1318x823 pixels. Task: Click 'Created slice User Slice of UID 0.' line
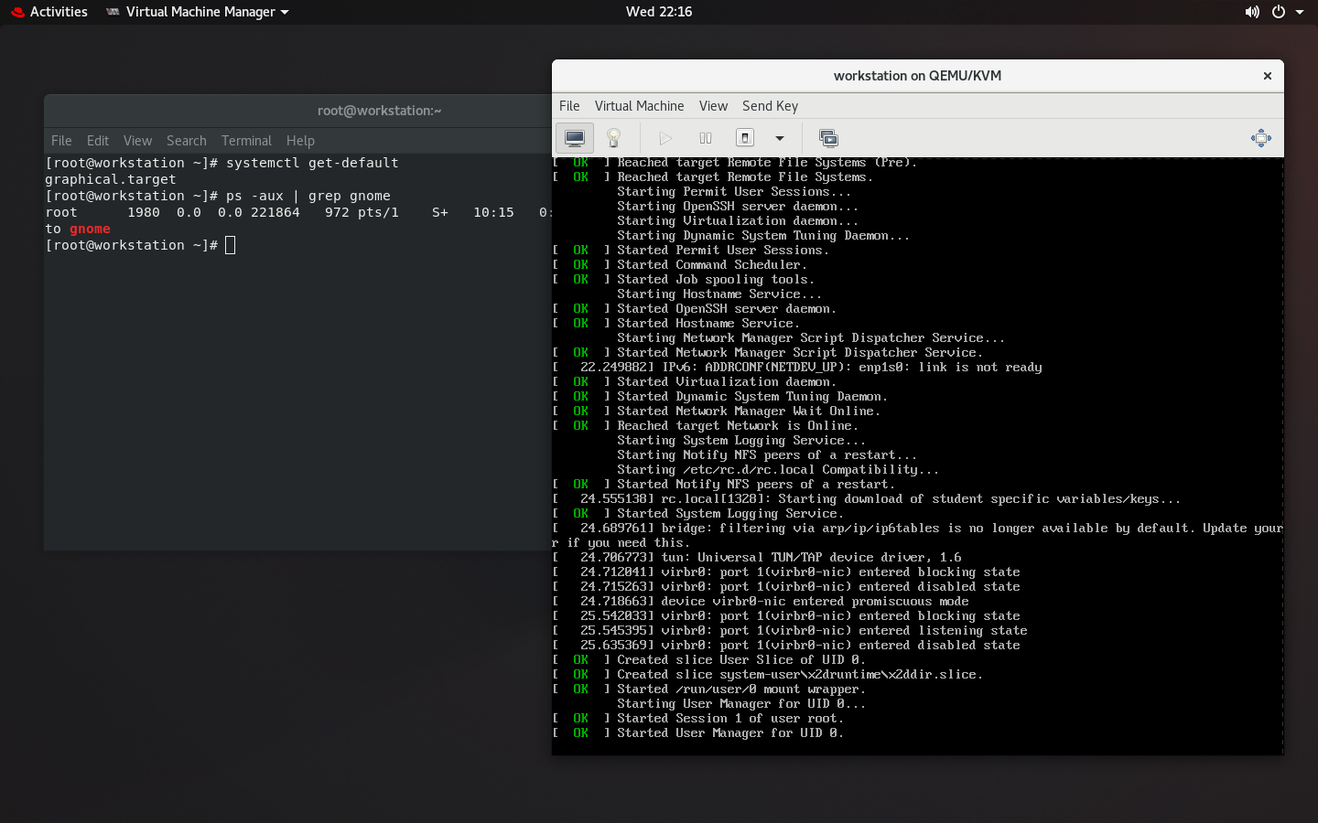click(740, 659)
